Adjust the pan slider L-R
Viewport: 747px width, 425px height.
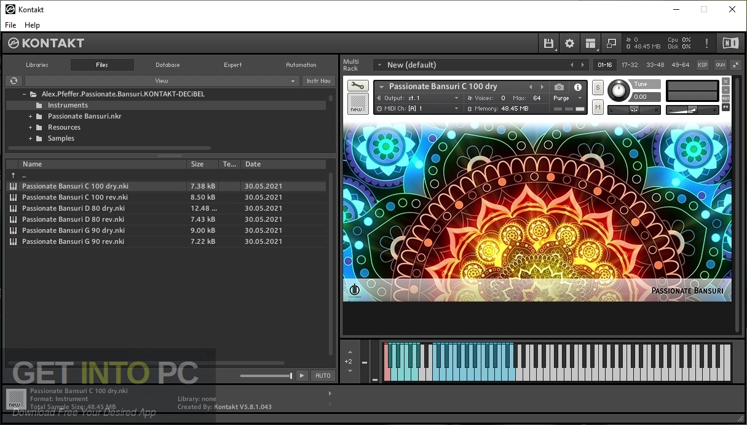click(634, 110)
